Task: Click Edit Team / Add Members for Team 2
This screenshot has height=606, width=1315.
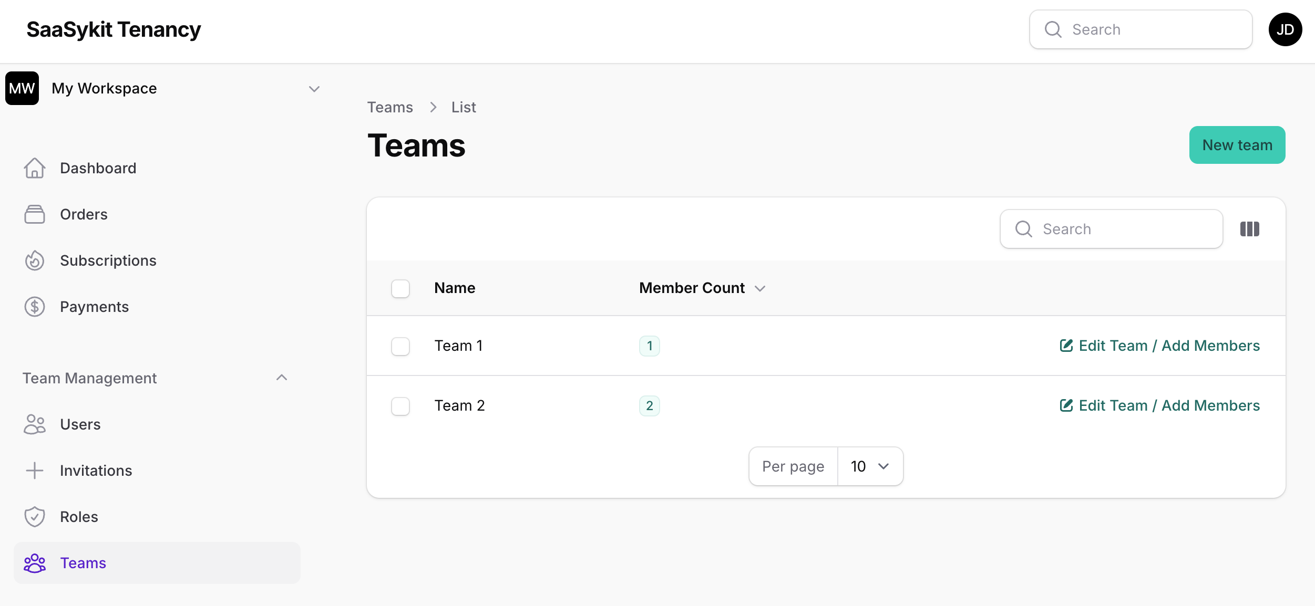Action: [1160, 405]
